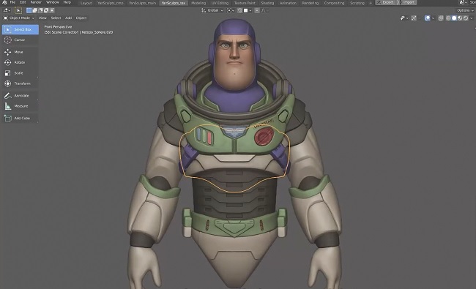The height and width of the screenshot is (289, 476).
Task: Switch to the UV Editing workspace tab
Action: tap(220, 3)
